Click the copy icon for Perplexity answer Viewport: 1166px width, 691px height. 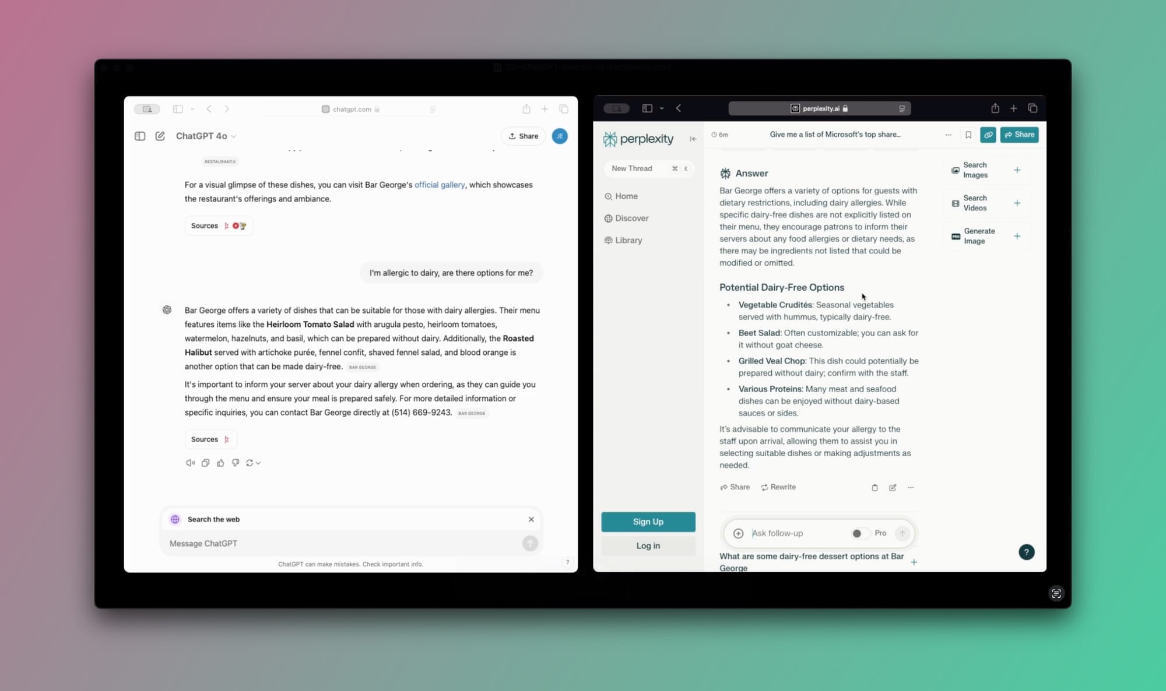click(874, 487)
